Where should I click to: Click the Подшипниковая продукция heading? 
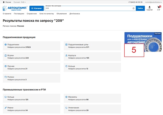[19, 37]
